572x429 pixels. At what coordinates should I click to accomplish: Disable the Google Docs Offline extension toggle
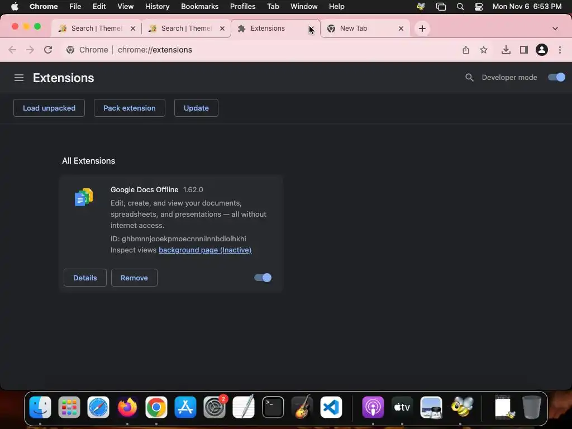pos(263,278)
